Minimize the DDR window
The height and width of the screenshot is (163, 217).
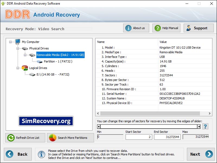187,4
